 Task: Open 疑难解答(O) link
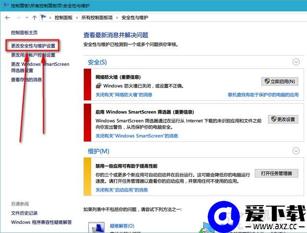(x=122, y=226)
